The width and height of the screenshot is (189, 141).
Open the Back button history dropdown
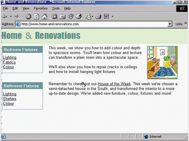point(11,16)
